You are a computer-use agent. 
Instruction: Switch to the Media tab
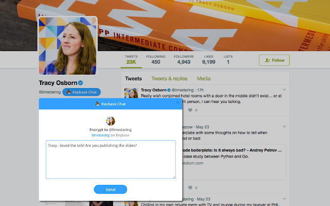tap(204, 79)
